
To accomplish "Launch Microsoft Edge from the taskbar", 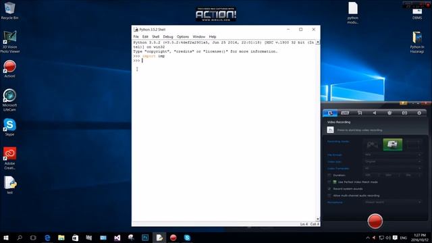I will coord(47,238).
